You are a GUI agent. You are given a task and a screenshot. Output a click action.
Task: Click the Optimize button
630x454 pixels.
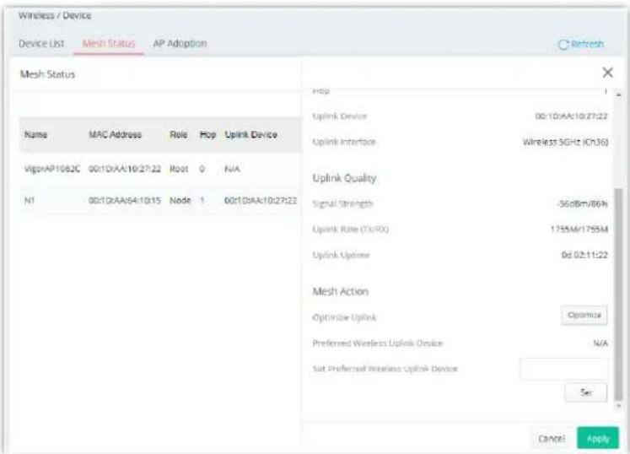pyautogui.click(x=584, y=315)
